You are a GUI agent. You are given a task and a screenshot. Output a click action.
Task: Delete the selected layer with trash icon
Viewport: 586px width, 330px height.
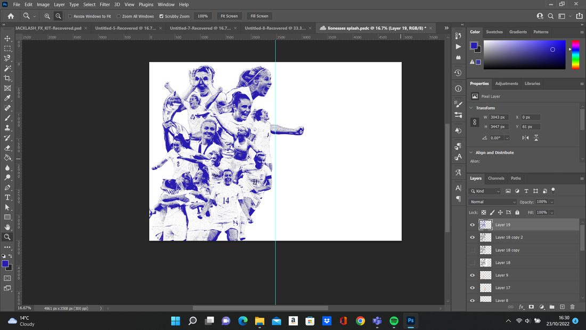573,307
